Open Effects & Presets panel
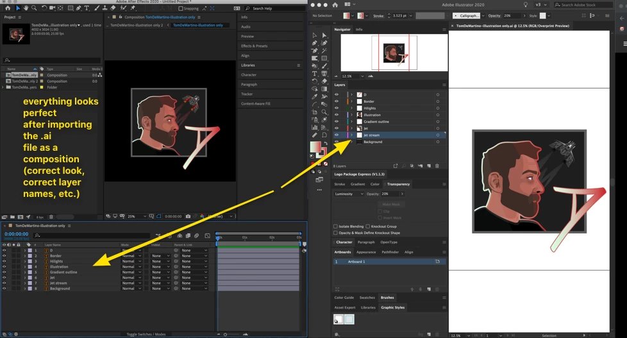The image size is (627, 338). coord(255,46)
